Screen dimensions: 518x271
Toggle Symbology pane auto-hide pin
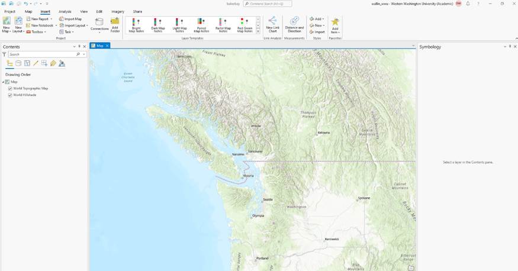pos(510,47)
